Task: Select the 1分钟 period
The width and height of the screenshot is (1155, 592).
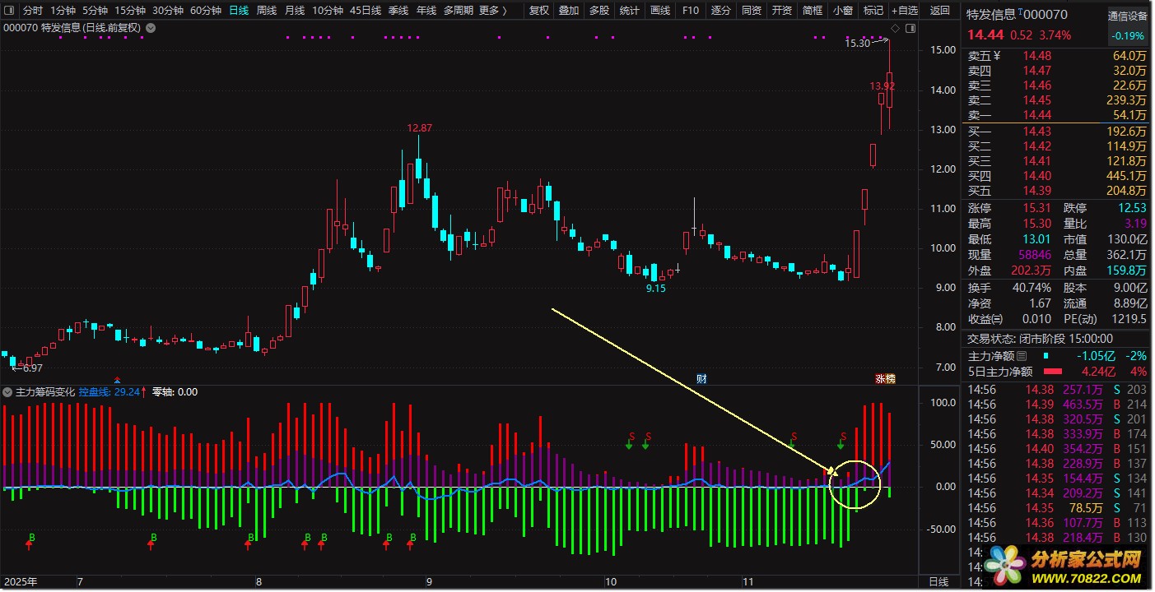Action: coord(63,11)
